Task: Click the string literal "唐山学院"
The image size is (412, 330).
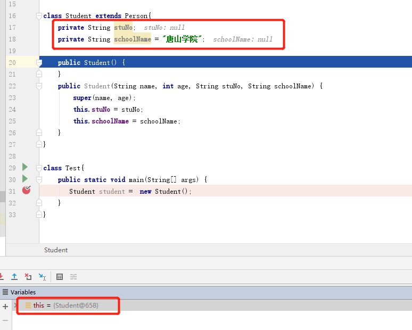Action: click(x=182, y=39)
